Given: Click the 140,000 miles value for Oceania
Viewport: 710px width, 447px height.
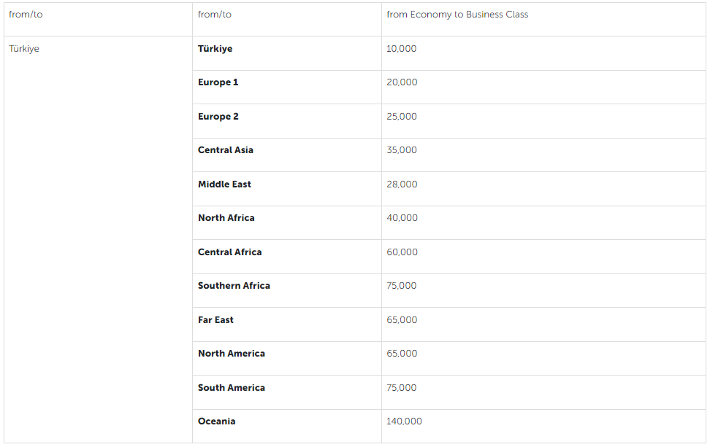Looking at the screenshot, I should [x=404, y=421].
